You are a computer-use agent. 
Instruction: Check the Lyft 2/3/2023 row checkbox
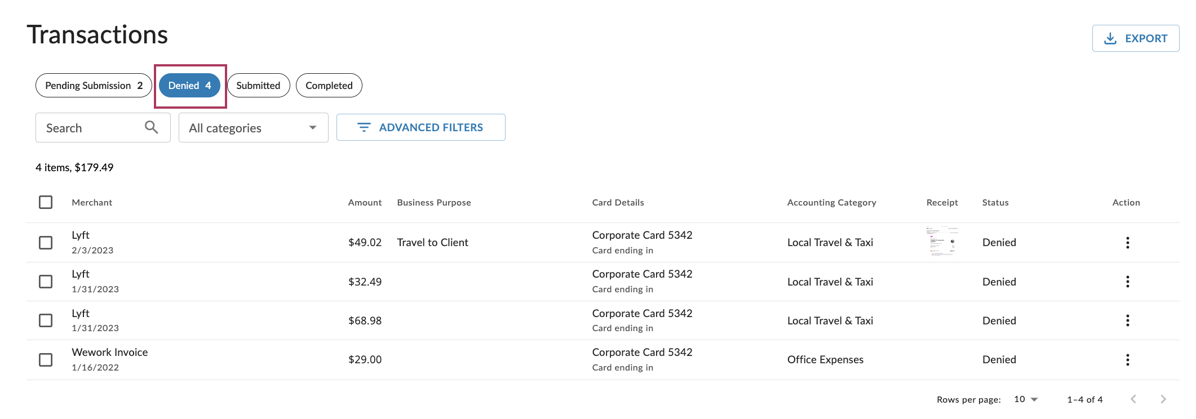click(x=46, y=243)
